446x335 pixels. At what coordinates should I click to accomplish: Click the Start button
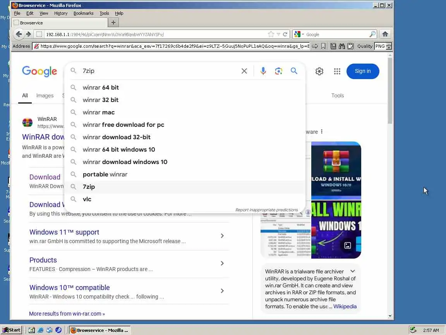pos(11,330)
